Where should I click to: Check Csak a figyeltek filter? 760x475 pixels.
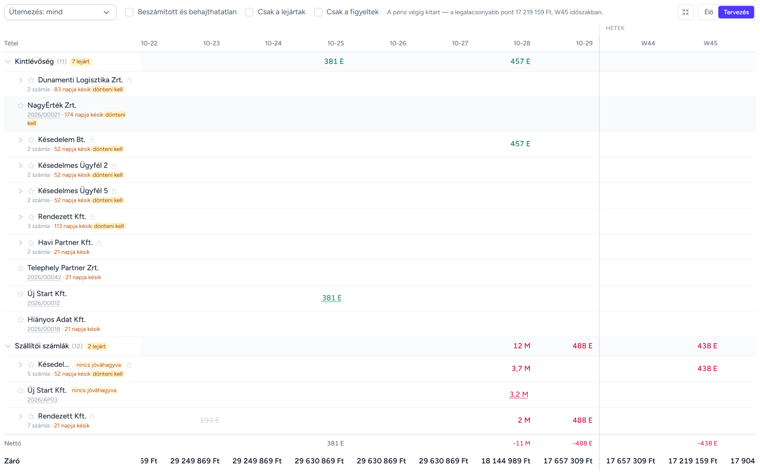[x=318, y=12]
